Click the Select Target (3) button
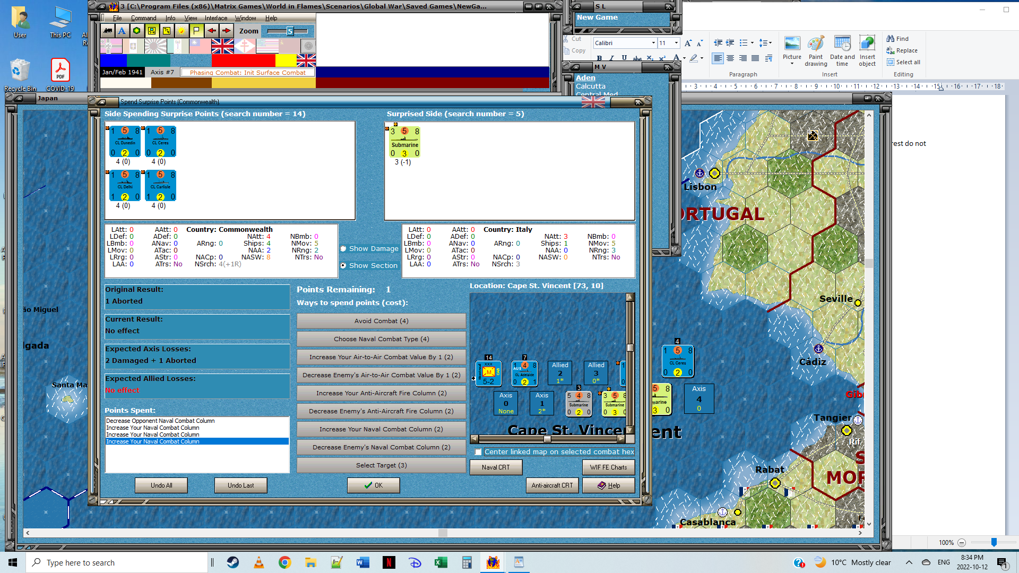This screenshot has height=573, width=1019. click(381, 465)
